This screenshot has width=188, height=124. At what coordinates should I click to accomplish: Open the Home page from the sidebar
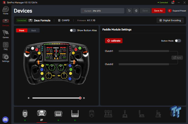pos(6,10)
